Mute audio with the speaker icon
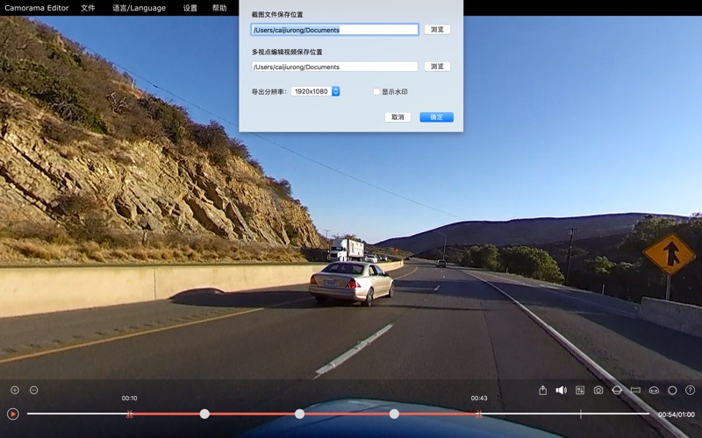The height and width of the screenshot is (438, 702). tap(561, 390)
